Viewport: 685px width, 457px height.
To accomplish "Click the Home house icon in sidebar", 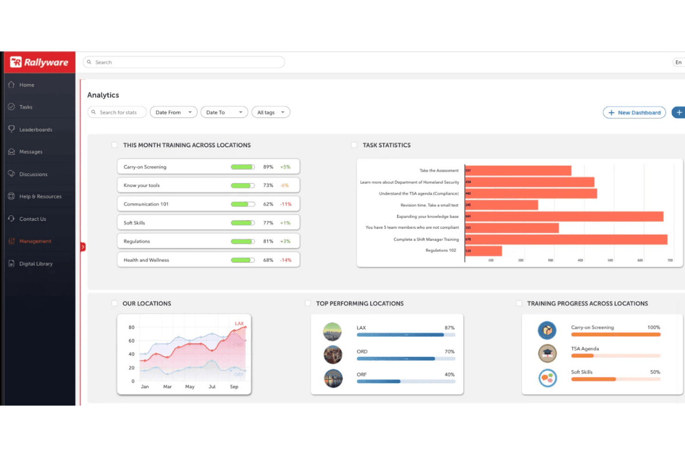I will tap(12, 85).
